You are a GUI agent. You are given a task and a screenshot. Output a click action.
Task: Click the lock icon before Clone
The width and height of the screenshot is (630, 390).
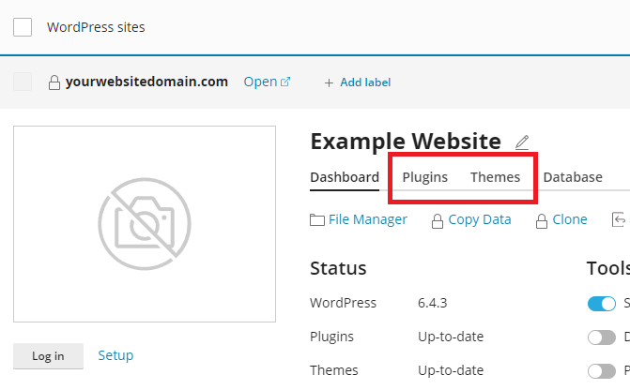point(541,221)
